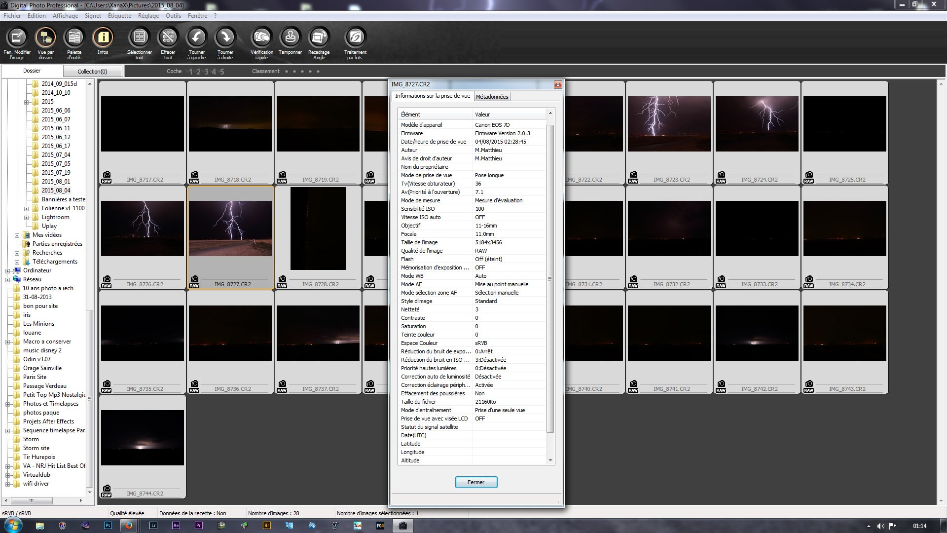The height and width of the screenshot is (533, 947).
Task: Expand the 2015 folder in tree
Action: 26,102
